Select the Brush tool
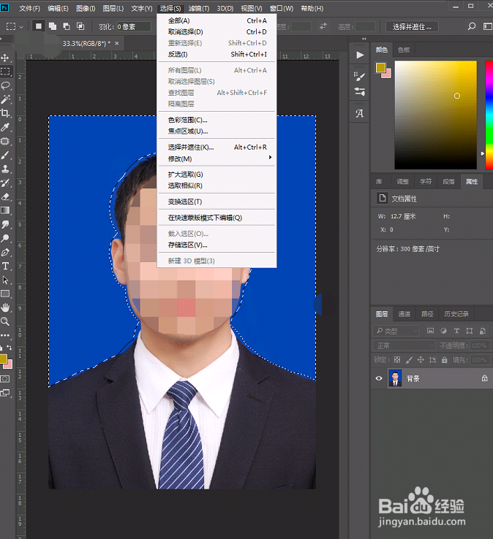The image size is (493, 539). (5, 155)
